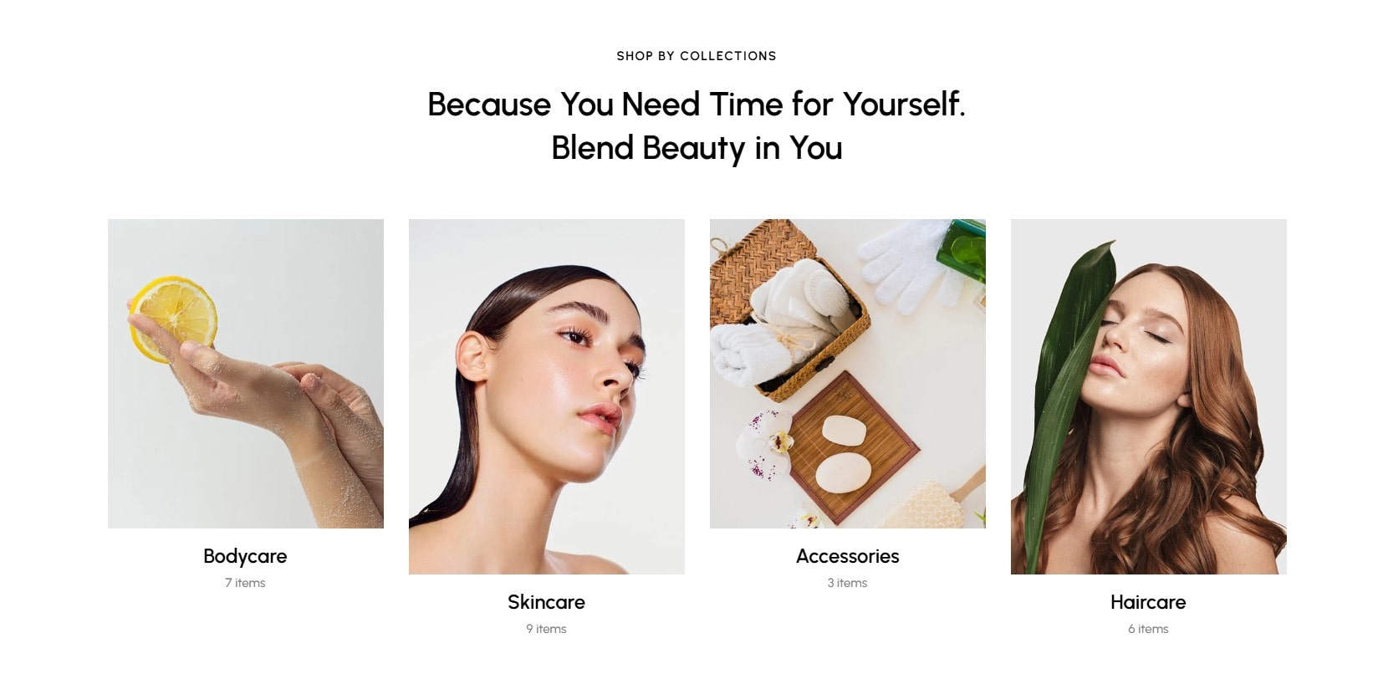Click the lemon slice in Bodycare photo
The height and width of the screenshot is (674, 1383).
(172, 319)
